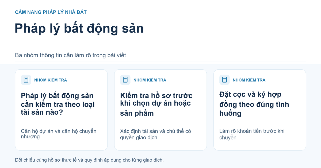
Task: Click 'Căn hộ dự án và căn hộ chuyển nhượng' text
Action: 59,134
